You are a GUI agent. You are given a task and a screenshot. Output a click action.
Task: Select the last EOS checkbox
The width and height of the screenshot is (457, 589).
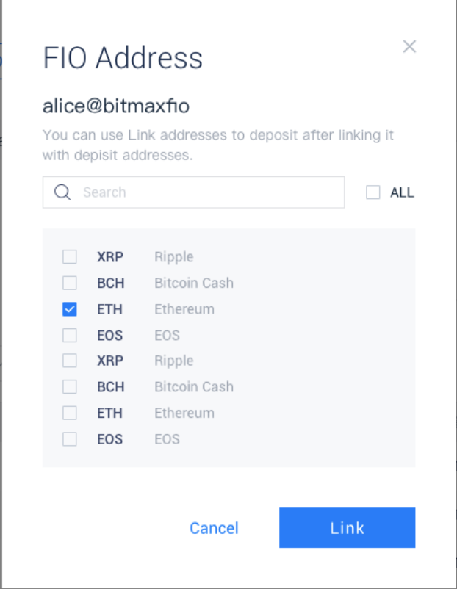pos(70,439)
